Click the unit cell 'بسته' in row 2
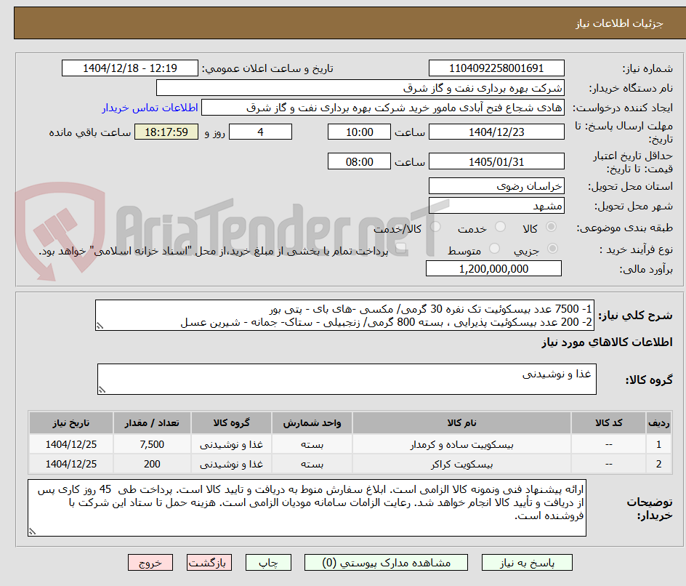Screen dimensions: 686x586 click(x=312, y=465)
